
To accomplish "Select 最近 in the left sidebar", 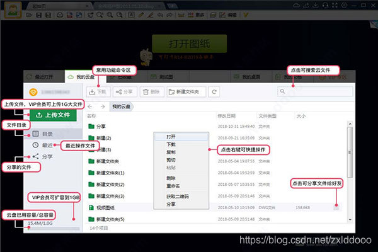I will tap(43, 145).
